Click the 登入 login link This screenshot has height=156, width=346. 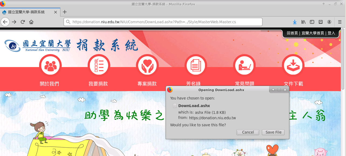[x=331, y=33]
